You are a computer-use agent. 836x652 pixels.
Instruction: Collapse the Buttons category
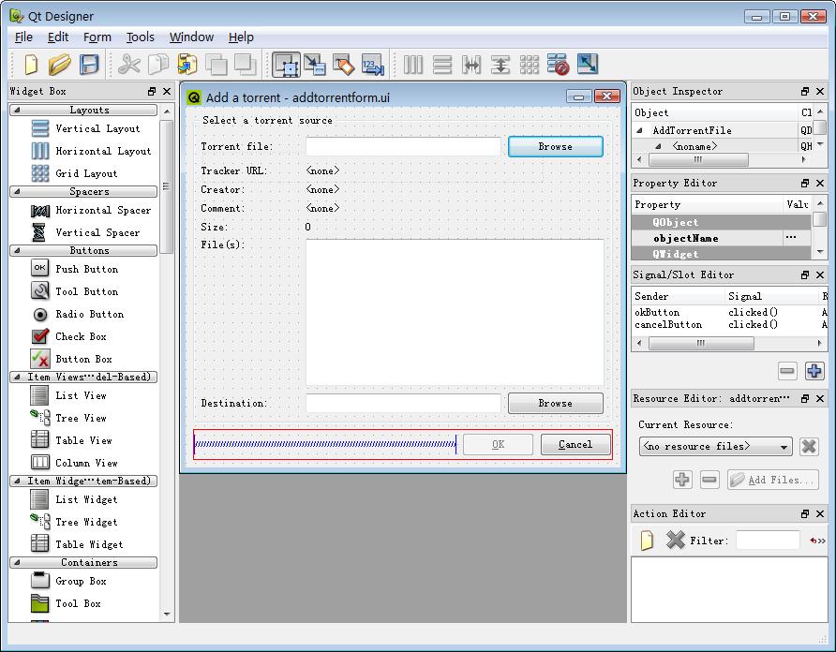17,250
